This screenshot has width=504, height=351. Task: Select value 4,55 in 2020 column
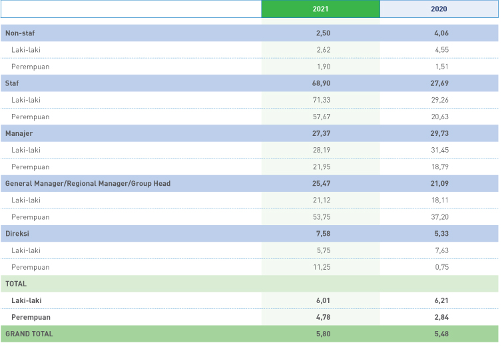[x=441, y=50]
